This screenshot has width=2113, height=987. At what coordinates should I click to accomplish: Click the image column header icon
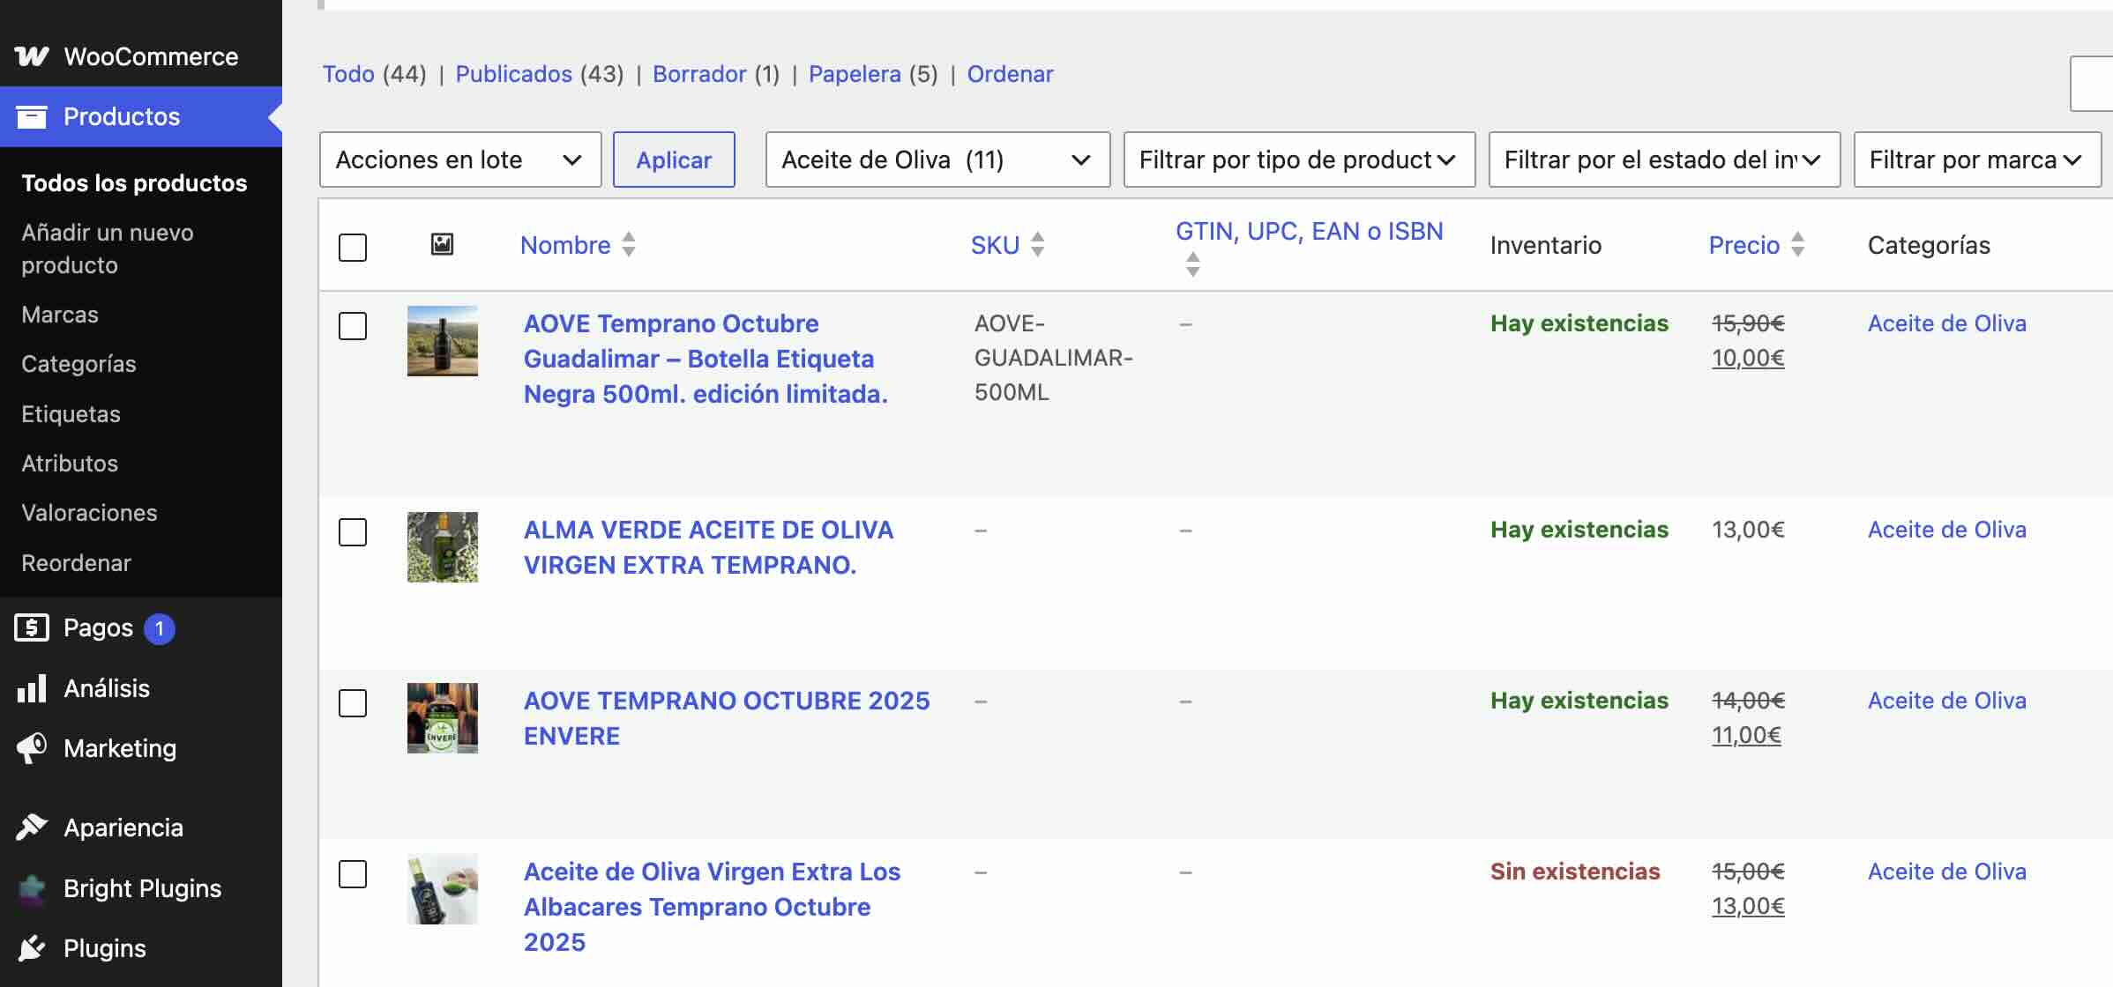pos(442,244)
